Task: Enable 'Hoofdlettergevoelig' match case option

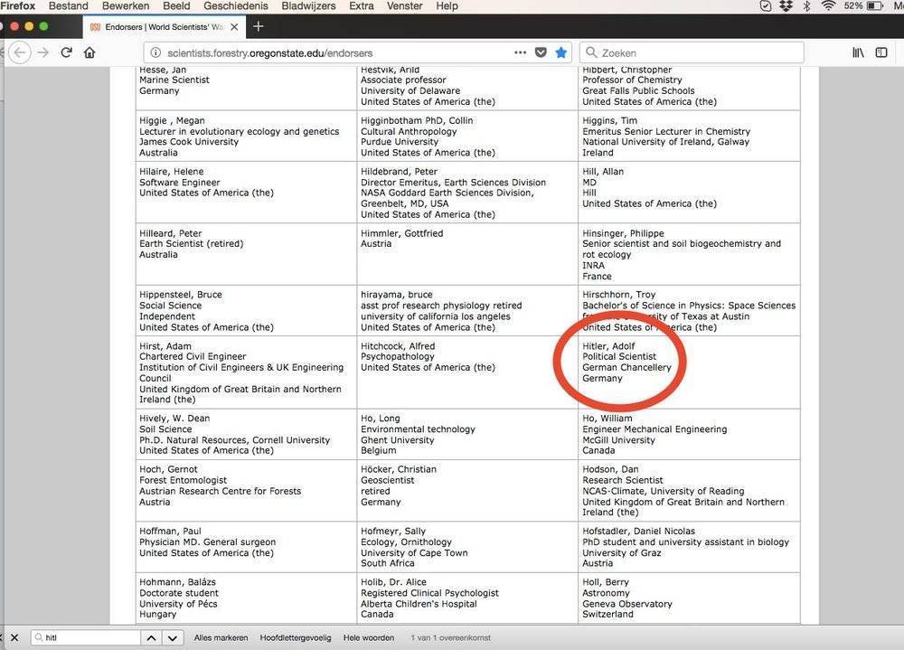Action: click(x=296, y=637)
